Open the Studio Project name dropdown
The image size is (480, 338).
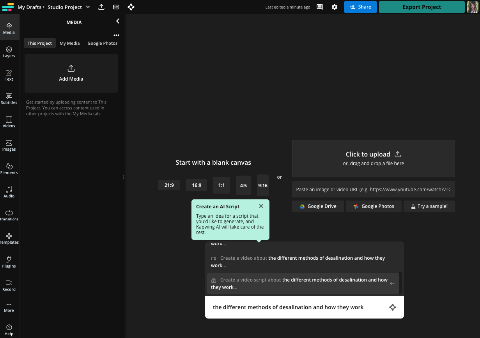click(x=88, y=7)
